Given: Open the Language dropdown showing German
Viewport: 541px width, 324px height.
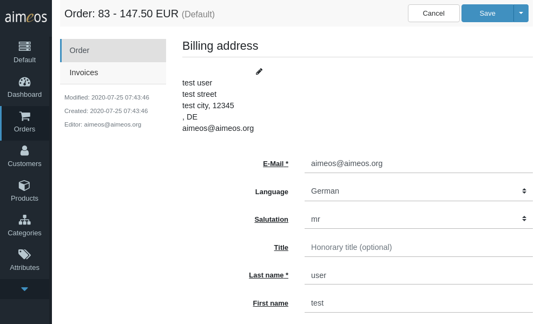Looking at the screenshot, I should (419, 191).
